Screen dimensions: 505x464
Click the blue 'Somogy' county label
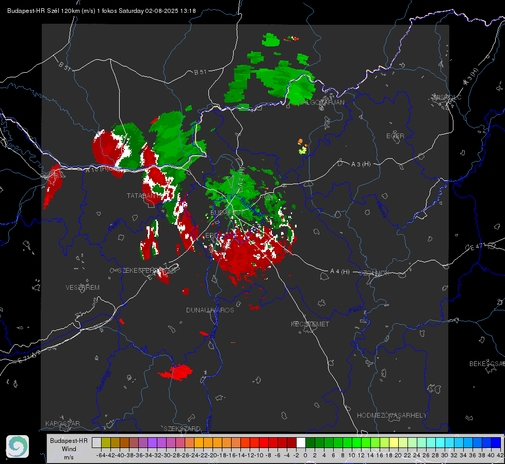tap(103, 380)
